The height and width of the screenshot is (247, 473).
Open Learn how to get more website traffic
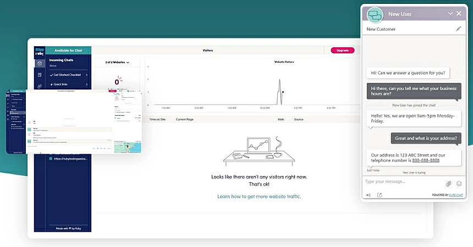point(259,197)
